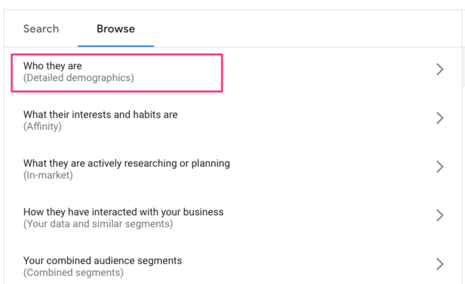
Task: Click the '(Affinity)' subtitle text
Action: point(42,126)
